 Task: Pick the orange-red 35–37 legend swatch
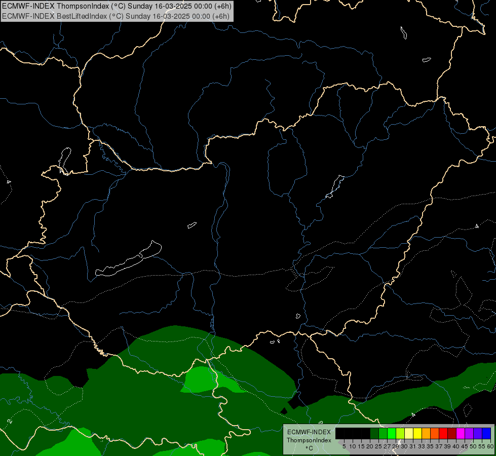click(435, 433)
